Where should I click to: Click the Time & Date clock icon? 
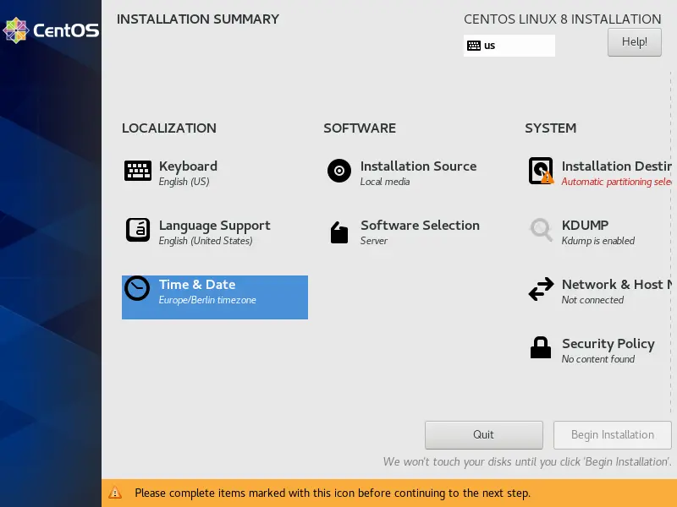pyautogui.click(x=137, y=288)
